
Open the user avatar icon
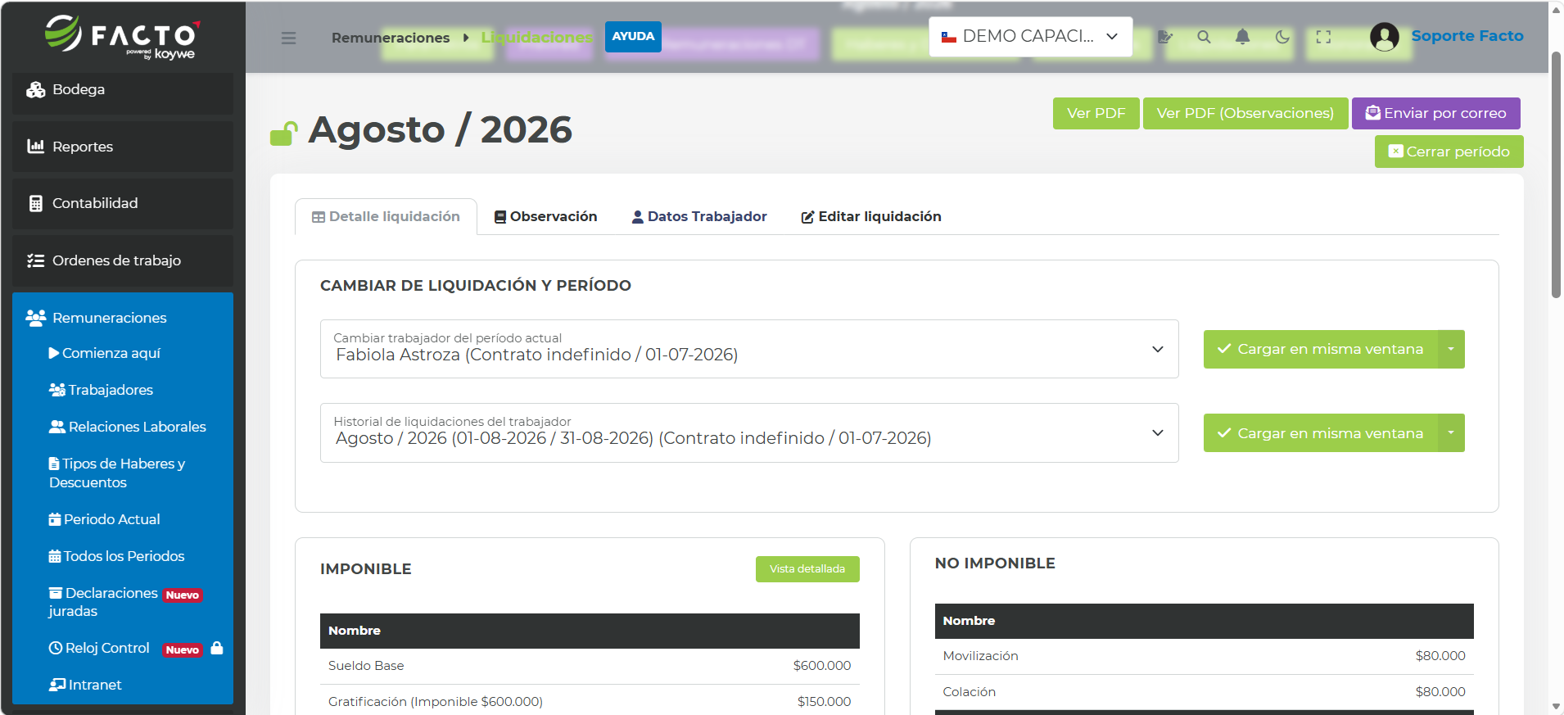click(1385, 37)
